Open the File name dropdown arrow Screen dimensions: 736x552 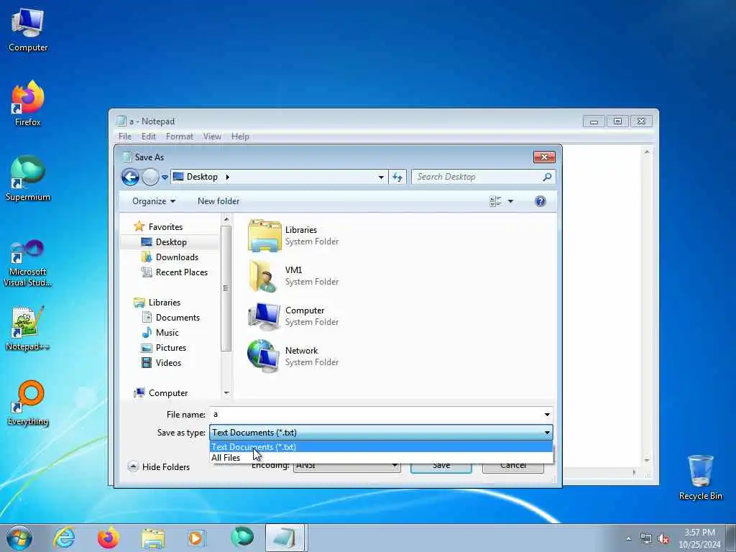click(x=547, y=415)
